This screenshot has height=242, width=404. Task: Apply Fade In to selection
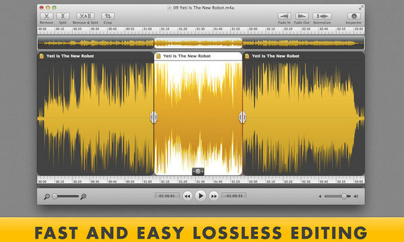[284, 16]
